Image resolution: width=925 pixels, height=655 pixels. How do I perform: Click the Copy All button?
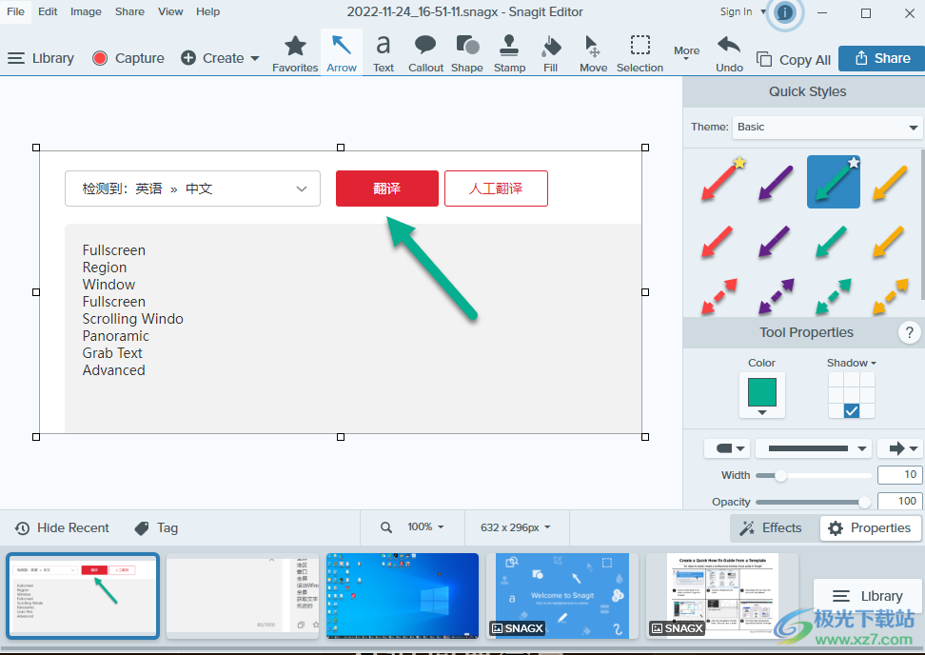tap(794, 60)
